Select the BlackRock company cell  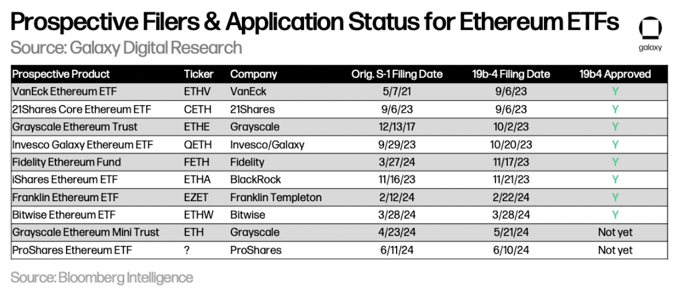tap(255, 179)
